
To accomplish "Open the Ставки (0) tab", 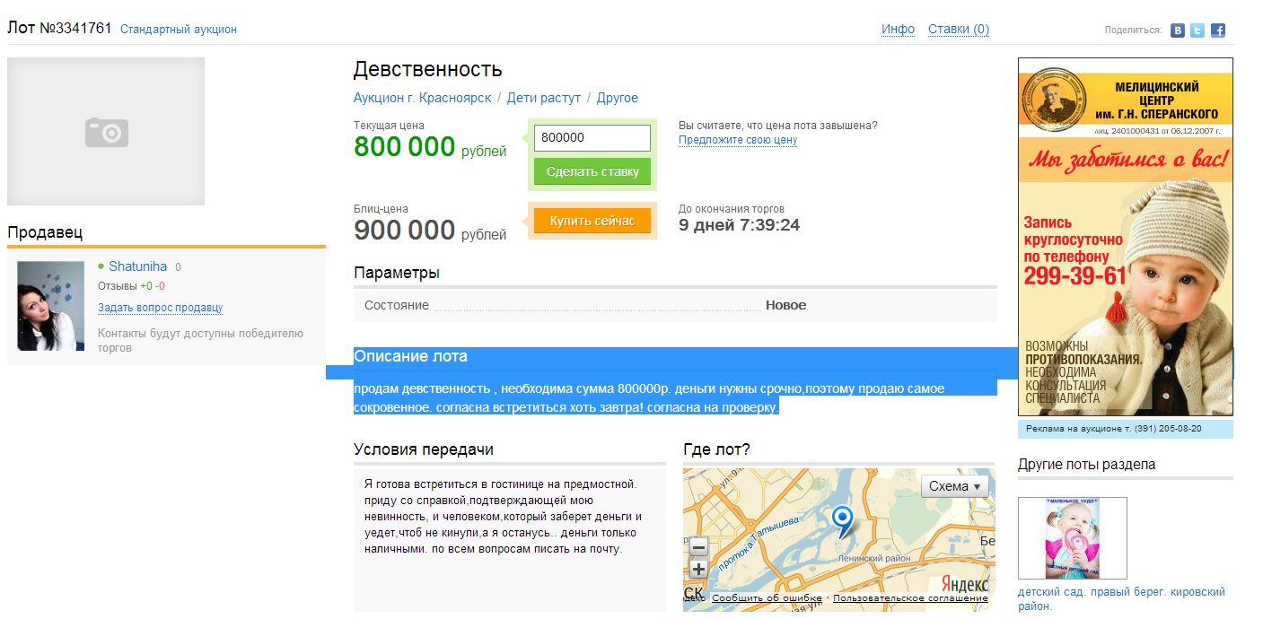I will 958,29.
